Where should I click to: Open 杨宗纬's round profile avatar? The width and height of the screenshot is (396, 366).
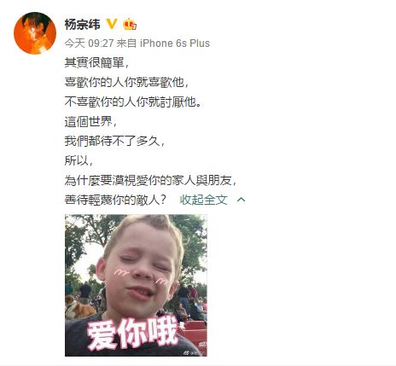coord(35,33)
